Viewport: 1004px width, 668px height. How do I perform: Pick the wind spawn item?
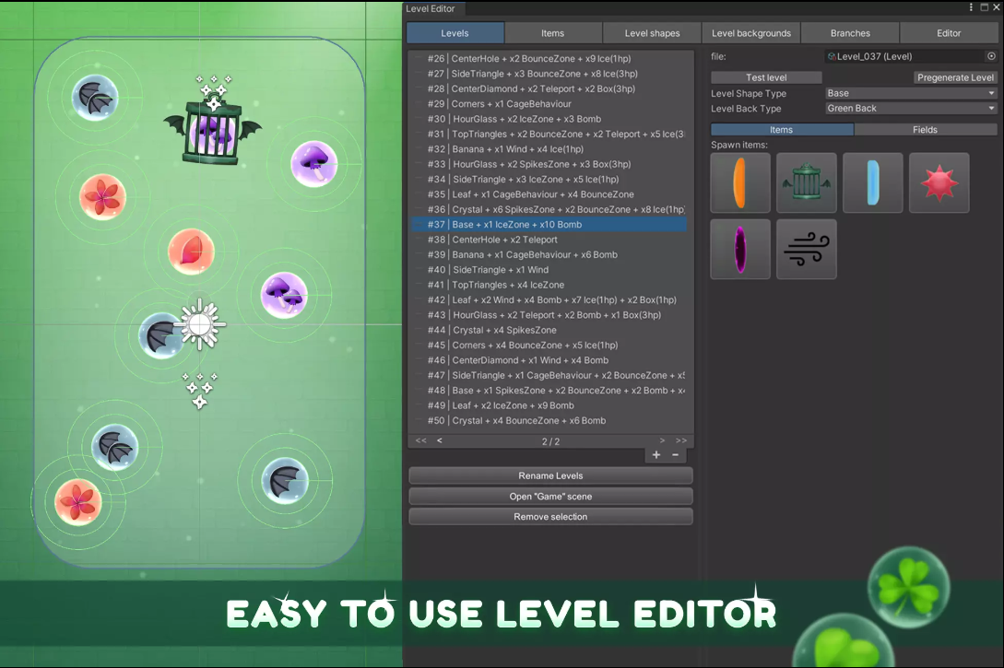coord(807,249)
